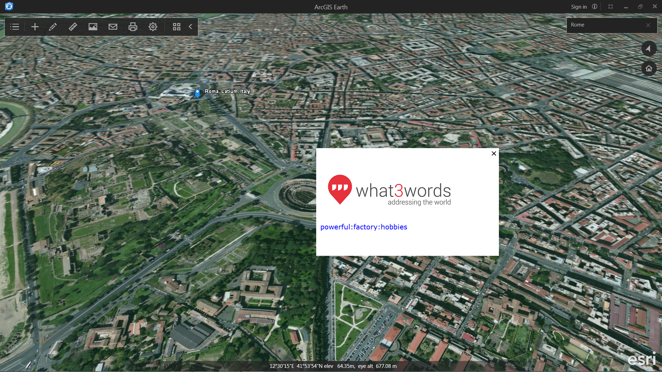Close the what3words popup
This screenshot has width=662, height=372.
494,154
